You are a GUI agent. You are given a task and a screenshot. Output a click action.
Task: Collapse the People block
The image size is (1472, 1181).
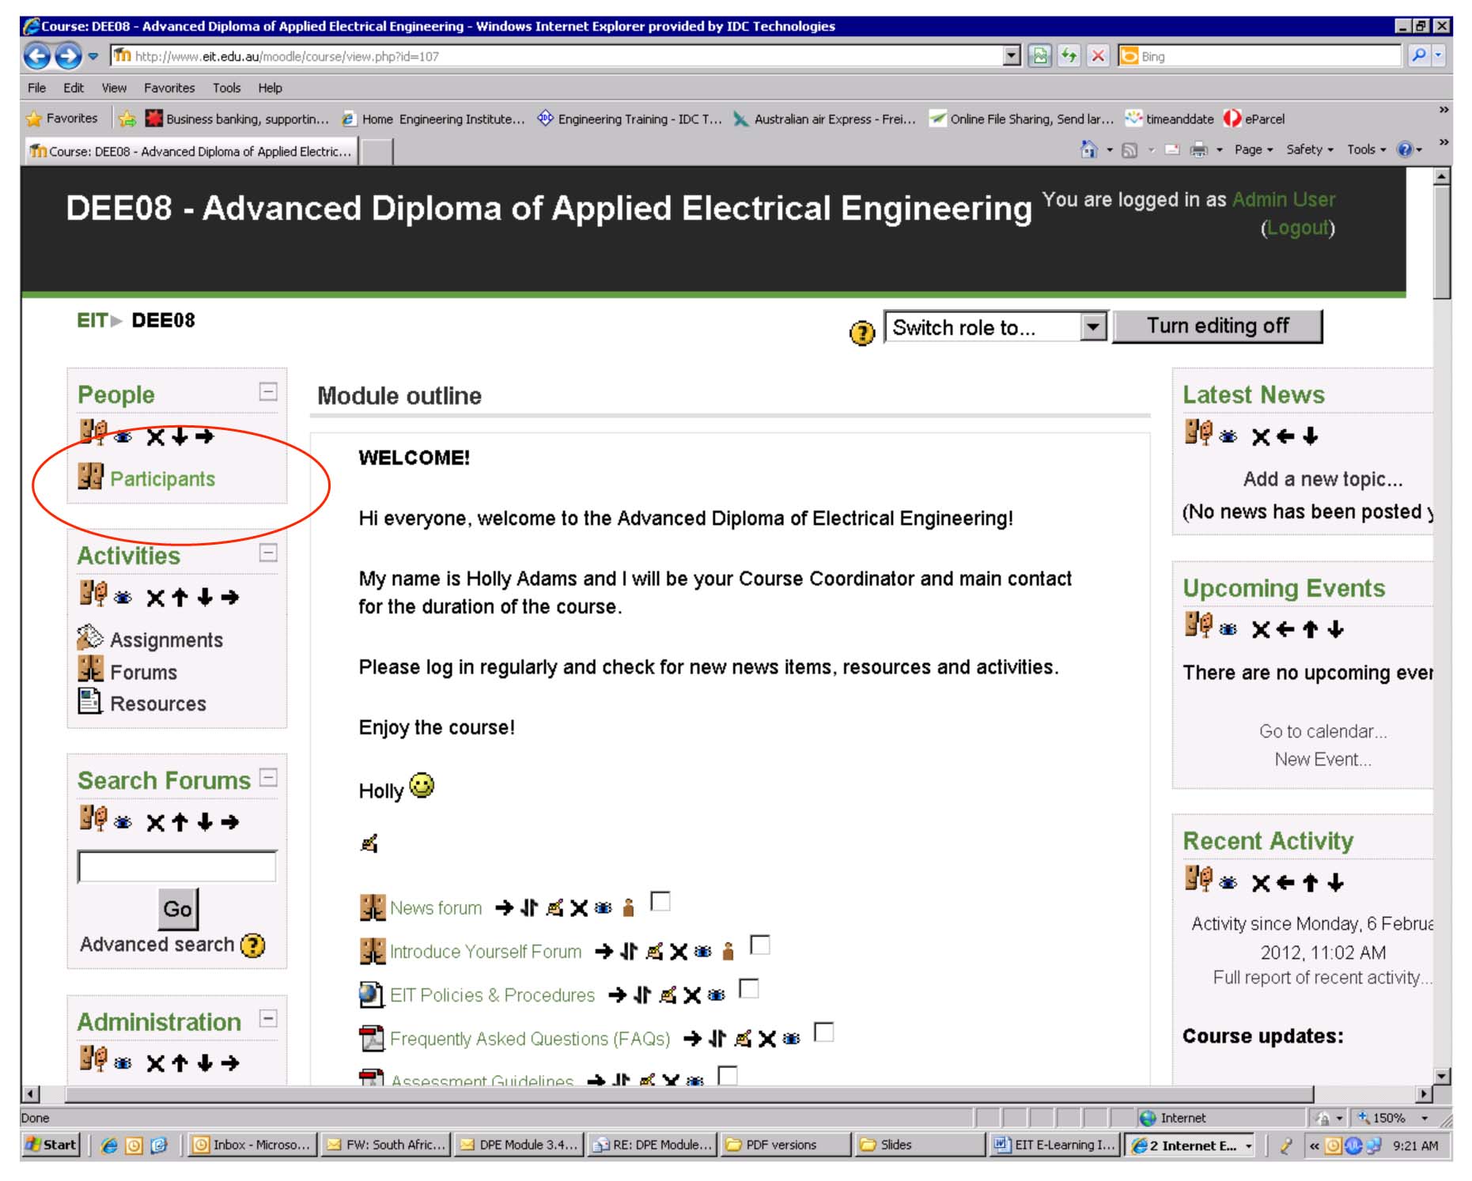[x=269, y=392]
